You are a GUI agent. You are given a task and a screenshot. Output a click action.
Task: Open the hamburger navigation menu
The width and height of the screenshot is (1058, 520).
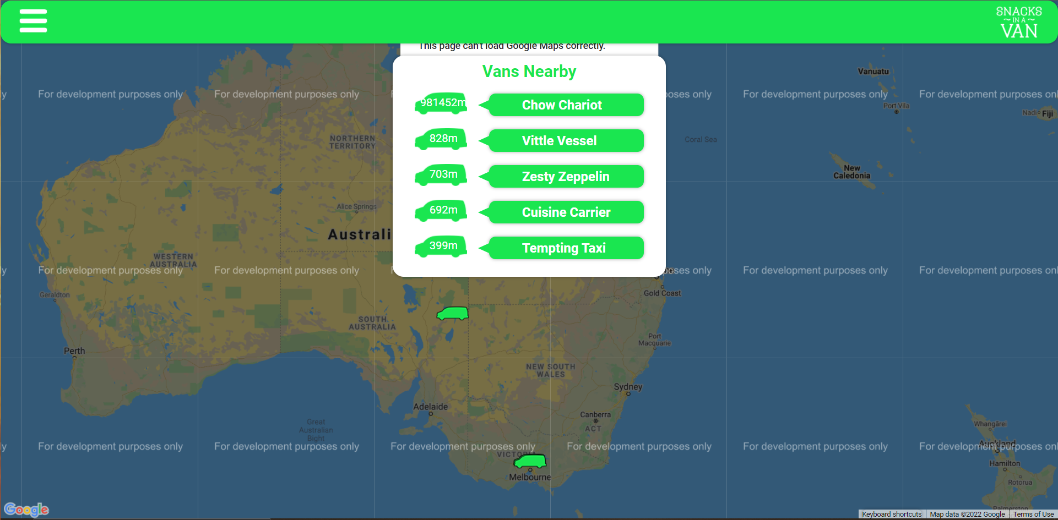33,20
